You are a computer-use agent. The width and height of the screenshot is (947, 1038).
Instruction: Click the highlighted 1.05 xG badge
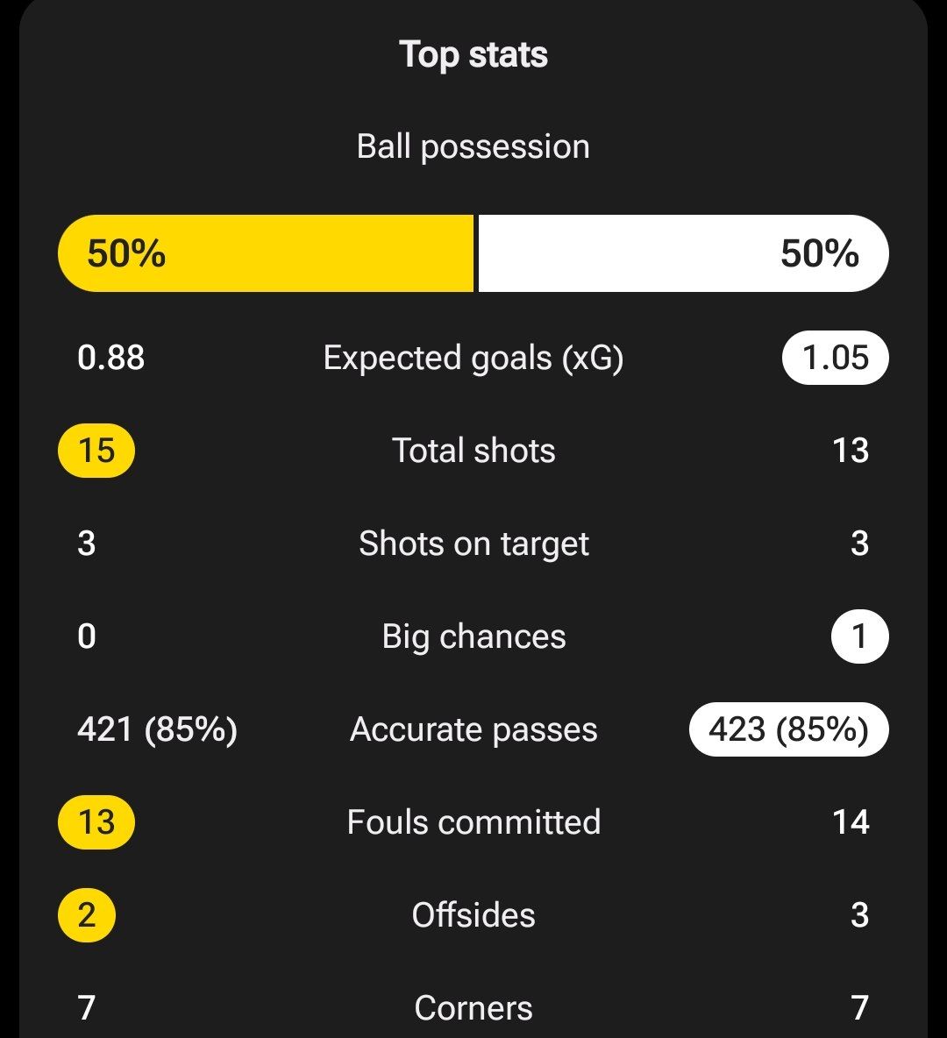pos(834,358)
